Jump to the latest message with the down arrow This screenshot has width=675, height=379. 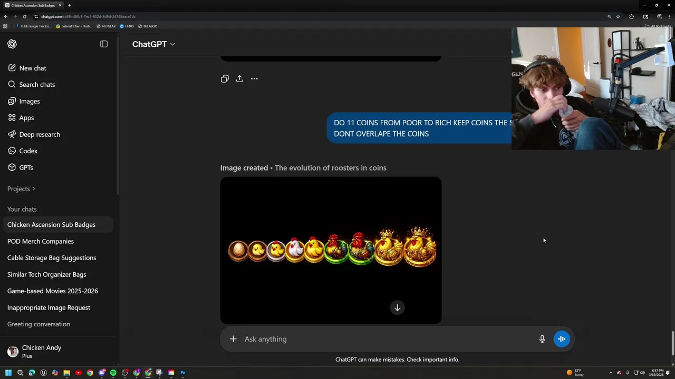pos(397,308)
